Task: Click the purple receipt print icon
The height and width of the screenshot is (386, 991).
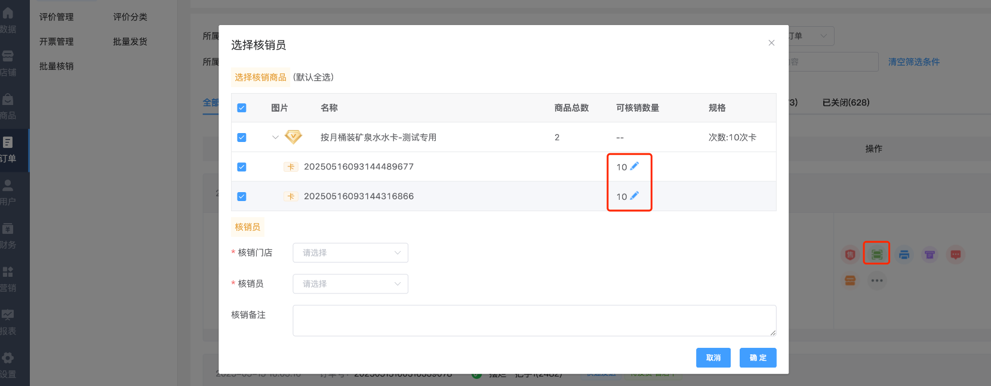Action: 930,255
